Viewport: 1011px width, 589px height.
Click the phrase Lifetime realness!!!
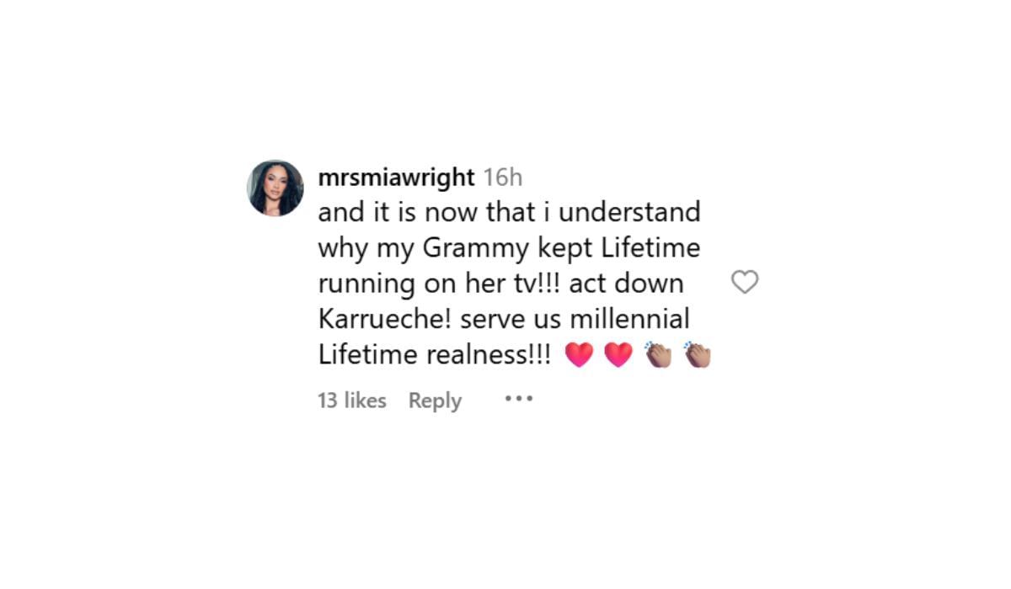tap(435, 354)
